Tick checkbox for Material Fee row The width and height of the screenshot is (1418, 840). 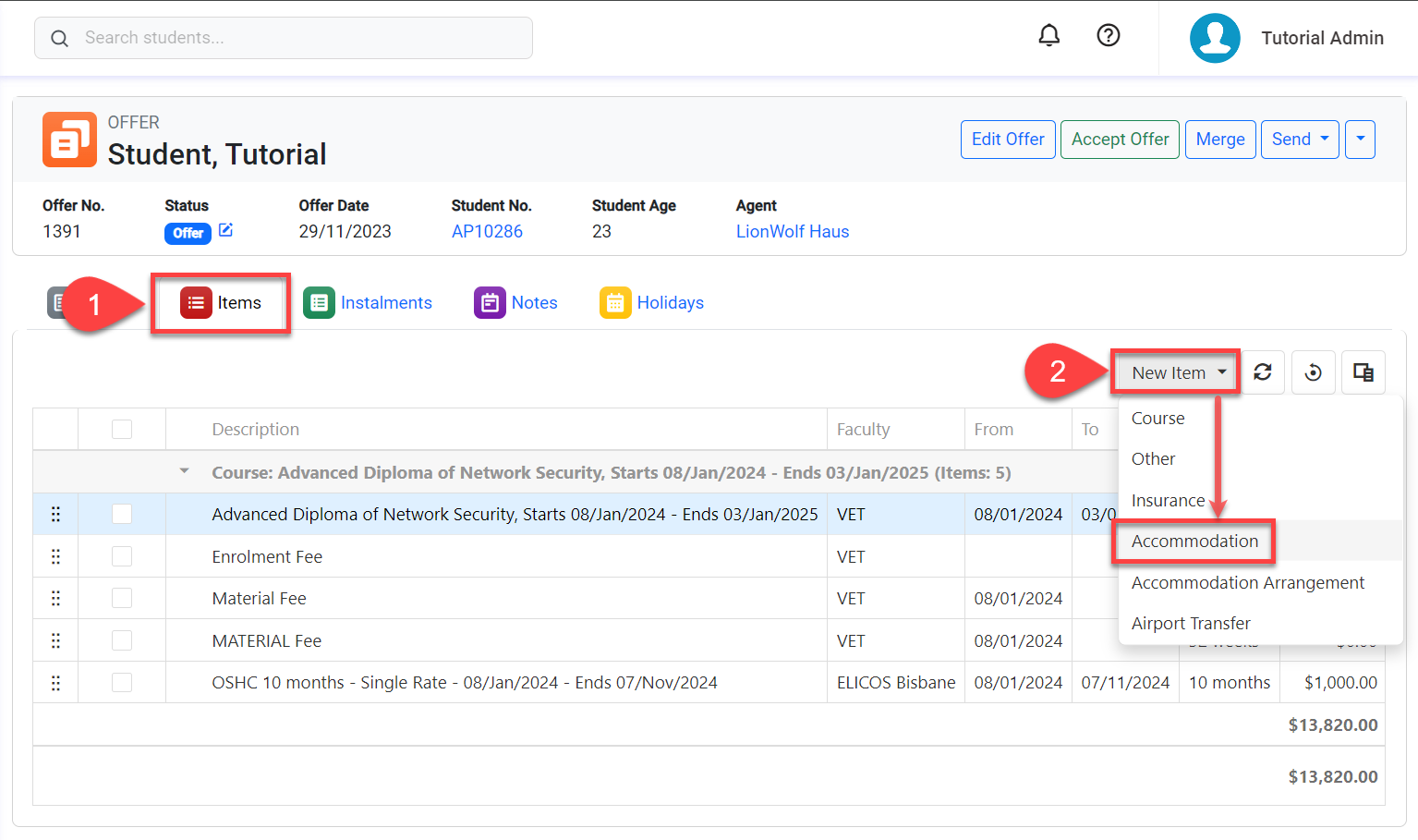point(122,598)
